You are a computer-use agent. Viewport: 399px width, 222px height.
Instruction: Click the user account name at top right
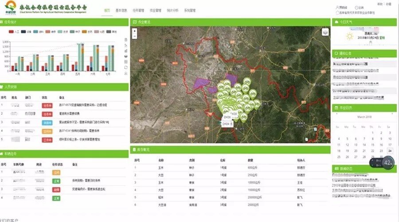coord(341,8)
